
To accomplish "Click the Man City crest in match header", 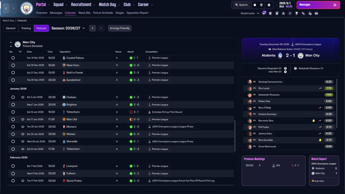I will pos(301,56).
